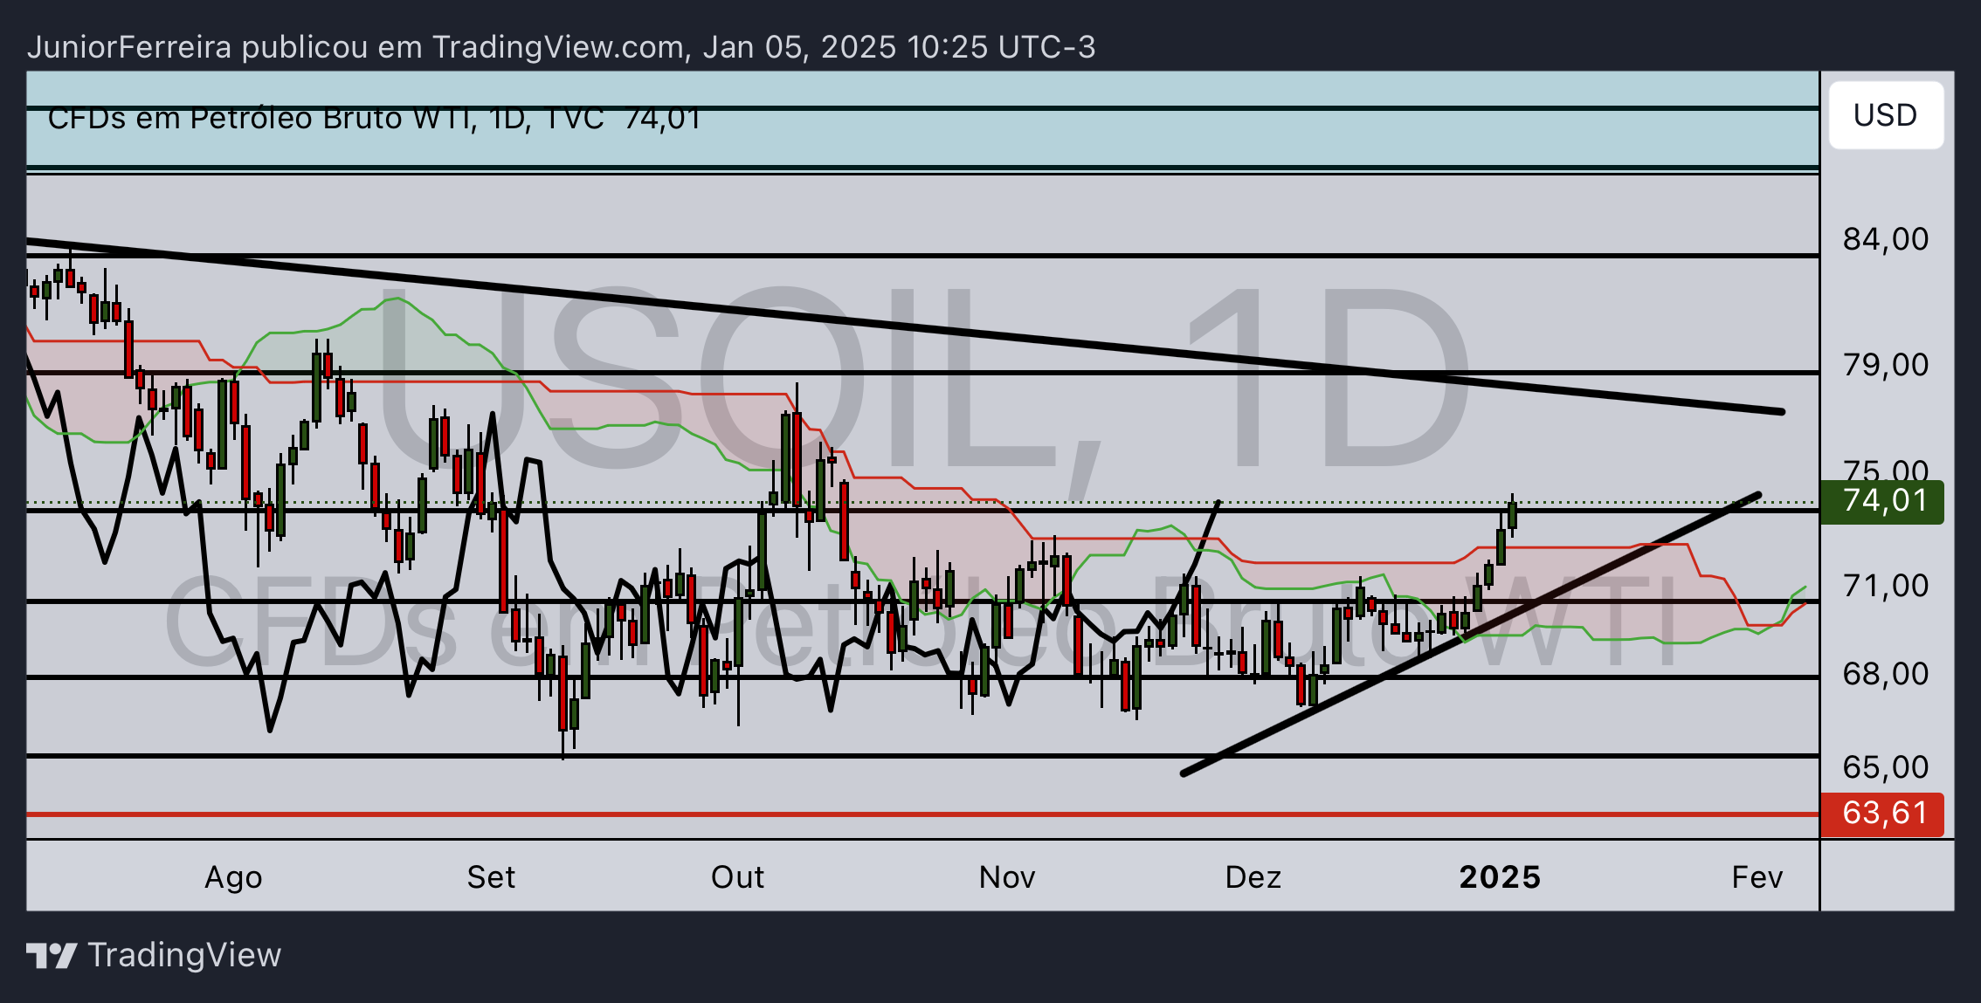
Task: Click the TradingView logo icon
Action: pyautogui.click(x=52, y=955)
